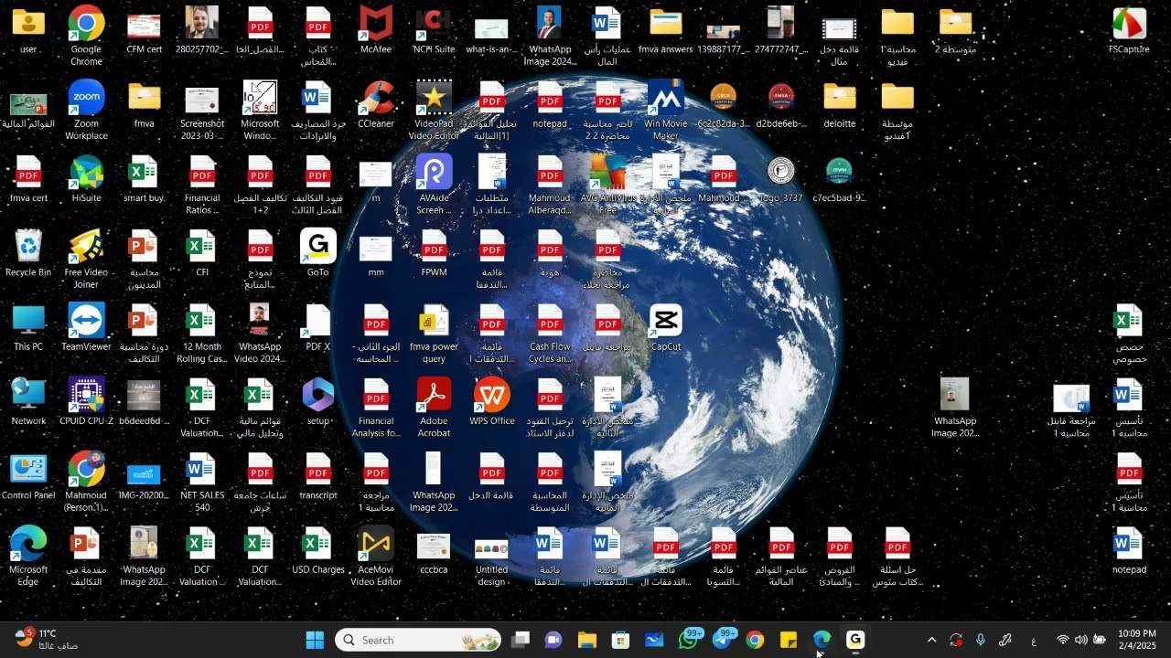This screenshot has width=1171, height=658.
Task: Open the volume speaker tray icon
Action: [x=1080, y=640]
